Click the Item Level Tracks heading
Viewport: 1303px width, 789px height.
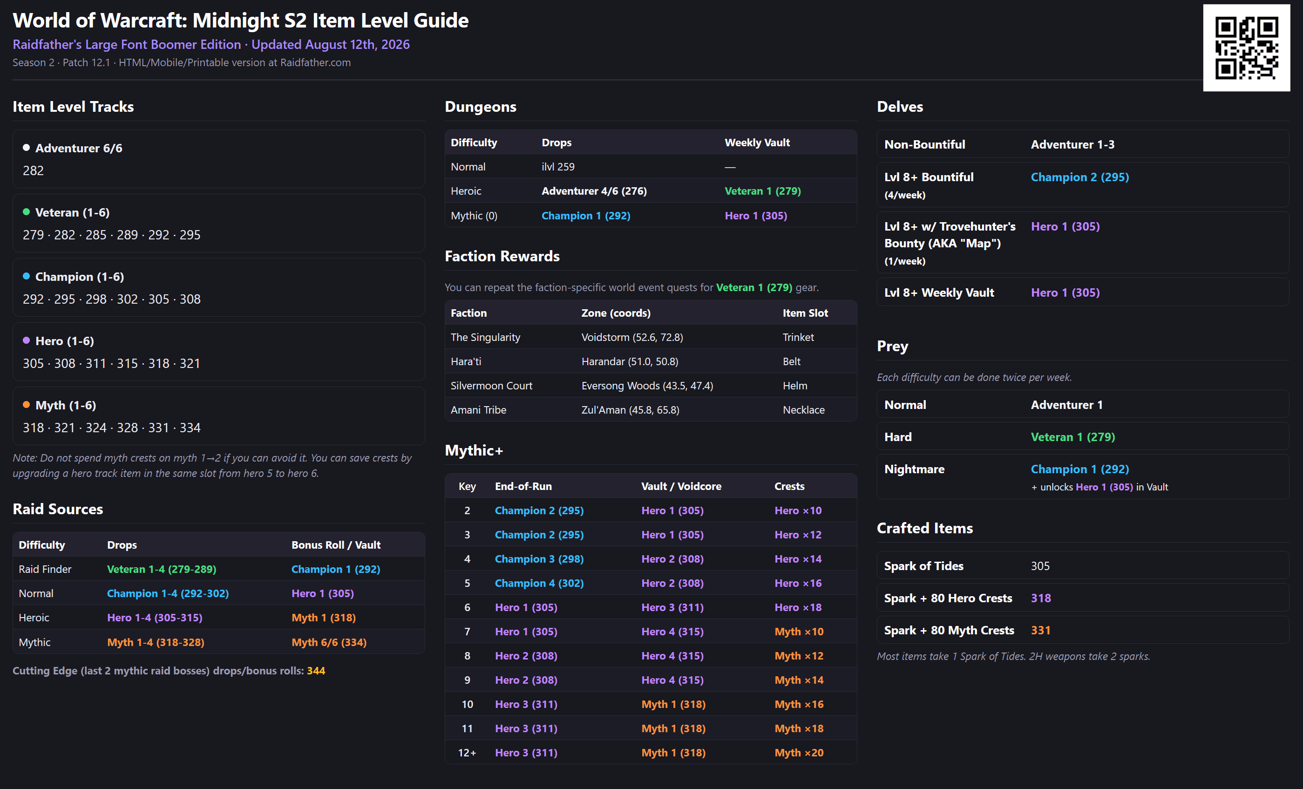(73, 106)
